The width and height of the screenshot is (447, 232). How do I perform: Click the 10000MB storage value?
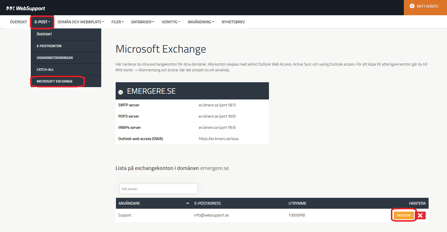[297, 215]
